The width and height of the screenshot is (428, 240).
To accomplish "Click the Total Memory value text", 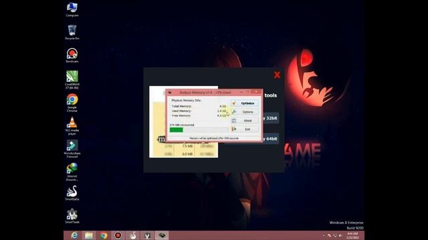I will [x=223, y=106].
